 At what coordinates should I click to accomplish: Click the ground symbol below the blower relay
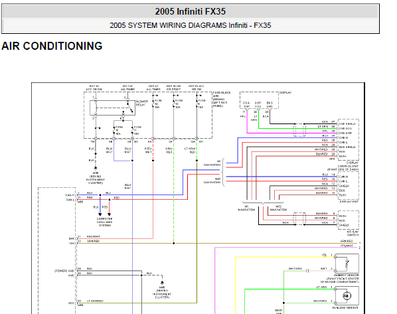96,168
